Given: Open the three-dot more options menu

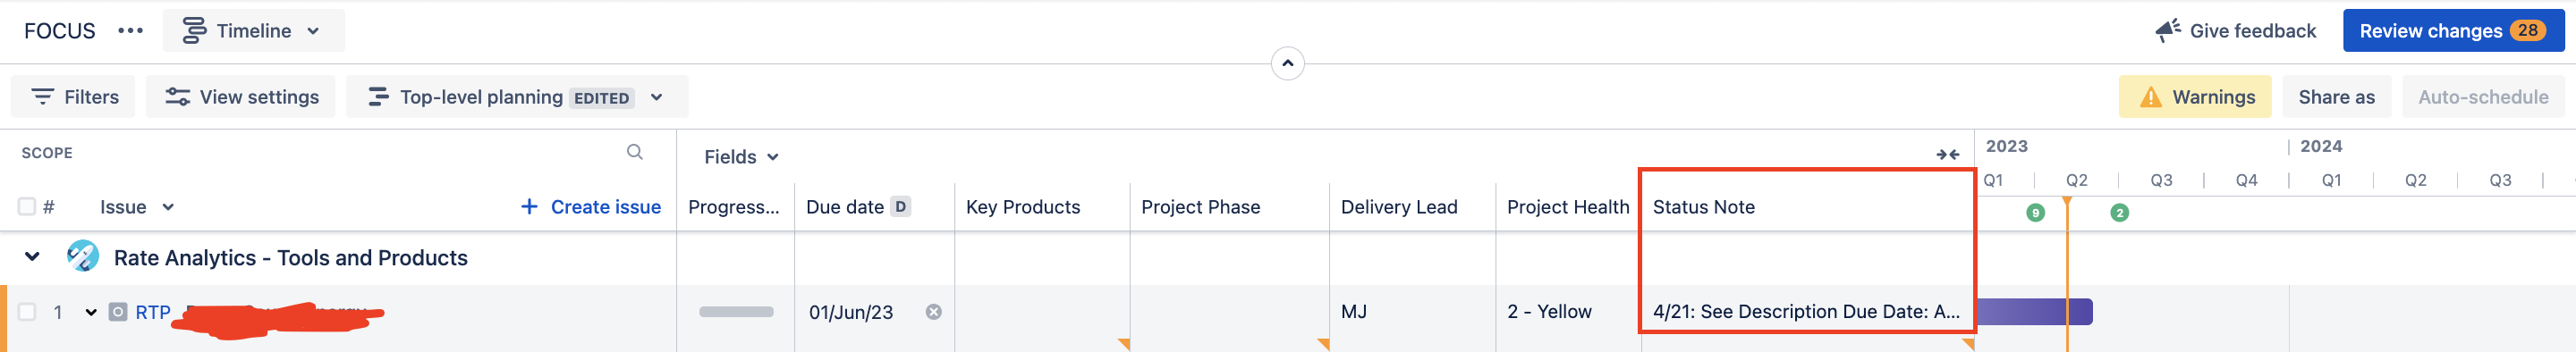Looking at the screenshot, I should 130,31.
